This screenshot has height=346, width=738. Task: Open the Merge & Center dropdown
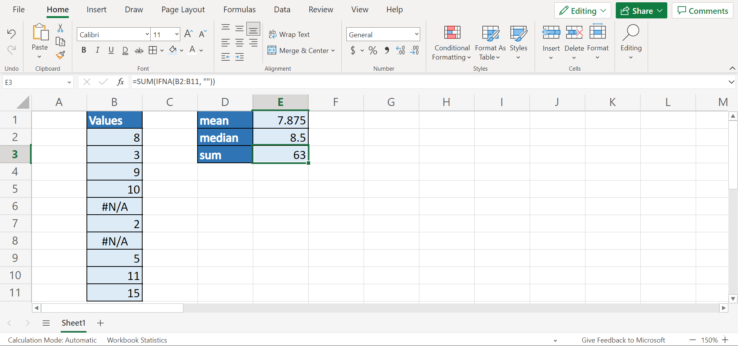click(x=334, y=50)
